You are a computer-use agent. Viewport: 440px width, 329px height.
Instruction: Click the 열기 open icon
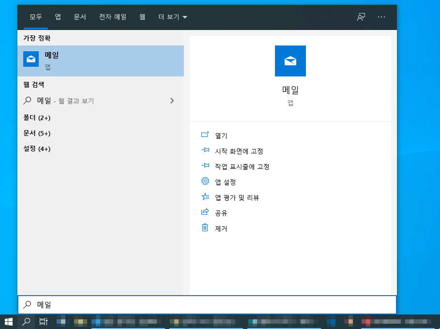pos(205,135)
